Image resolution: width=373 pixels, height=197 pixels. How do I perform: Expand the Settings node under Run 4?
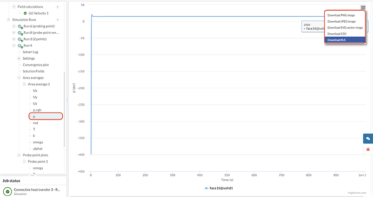click(x=19, y=58)
